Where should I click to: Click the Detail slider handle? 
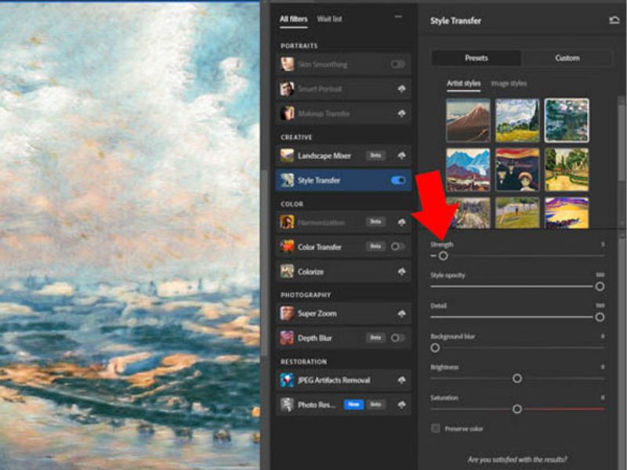(600, 317)
